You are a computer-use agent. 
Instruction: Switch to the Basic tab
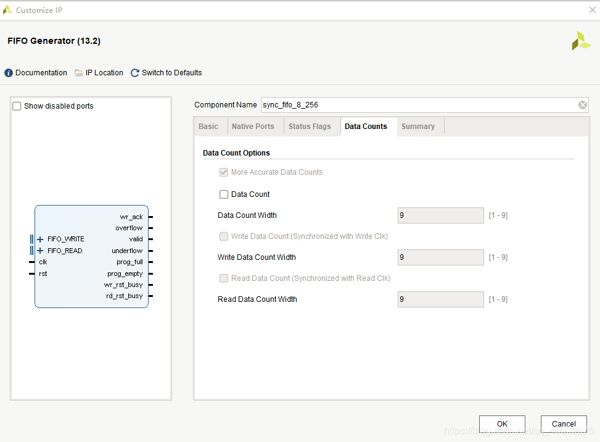point(208,127)
